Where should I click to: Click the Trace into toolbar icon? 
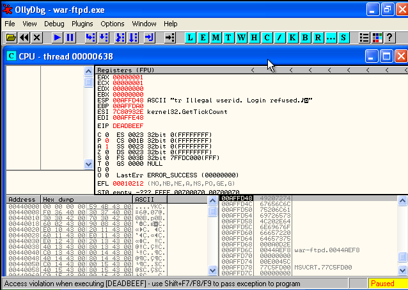(120, 38)
